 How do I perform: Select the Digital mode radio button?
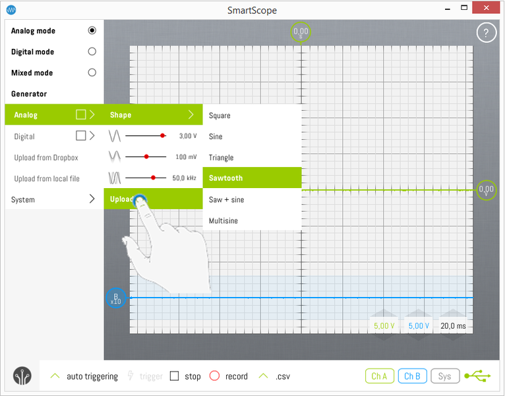click(x=92, y=51)
